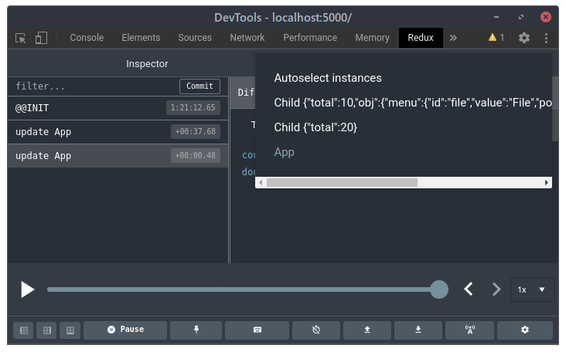
Task: Open Redux extension settings gear
Action: 525,330
